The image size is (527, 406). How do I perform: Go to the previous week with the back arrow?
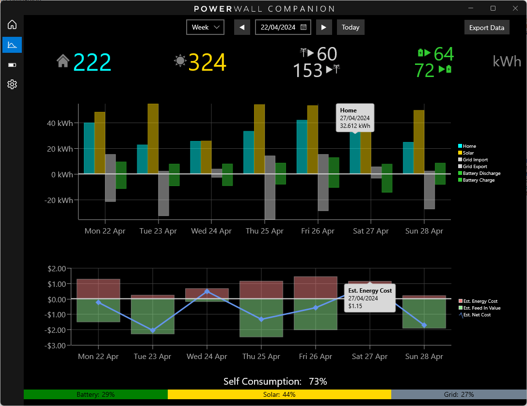coord(241,27)
